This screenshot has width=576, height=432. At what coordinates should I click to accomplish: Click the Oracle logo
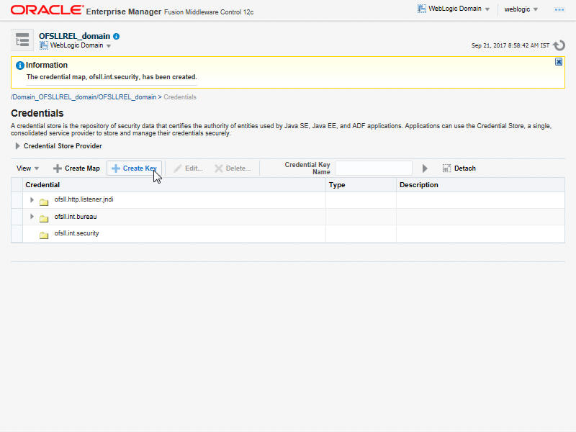point(47,10)
